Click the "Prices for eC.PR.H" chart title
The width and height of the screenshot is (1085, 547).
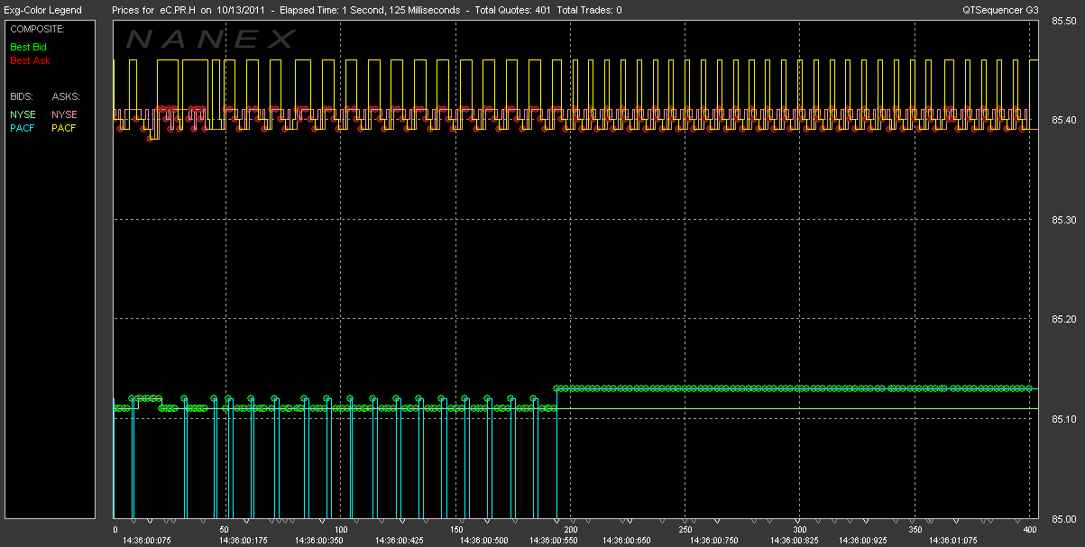(154, 10)
